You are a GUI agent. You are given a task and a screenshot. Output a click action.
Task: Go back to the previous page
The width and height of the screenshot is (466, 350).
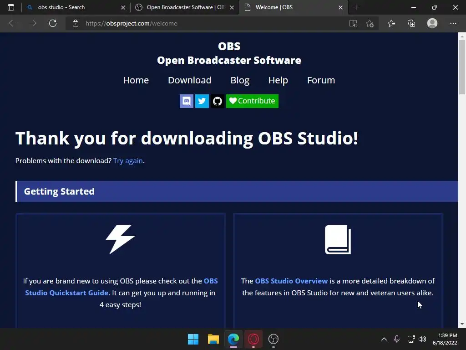point(13,23)
